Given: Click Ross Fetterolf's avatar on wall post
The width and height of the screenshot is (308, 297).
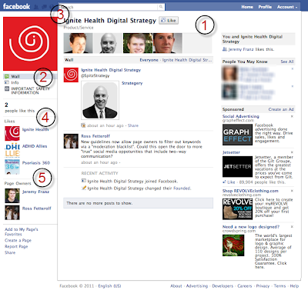Looking at the screenshot, I should [x=71, y=141].
